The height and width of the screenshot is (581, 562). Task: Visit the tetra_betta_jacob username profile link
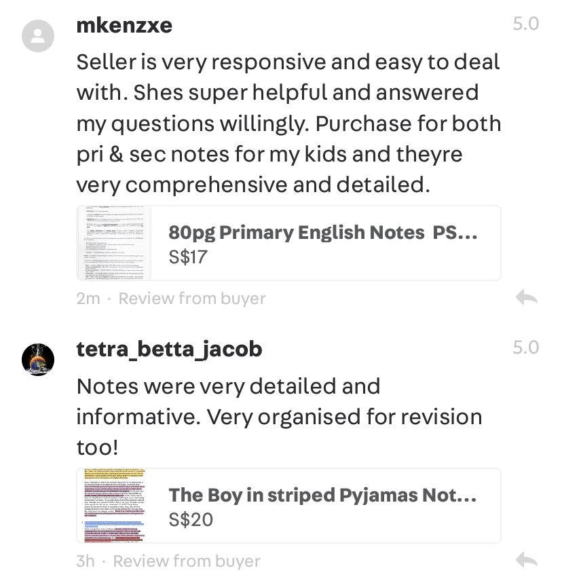[169, 350]
